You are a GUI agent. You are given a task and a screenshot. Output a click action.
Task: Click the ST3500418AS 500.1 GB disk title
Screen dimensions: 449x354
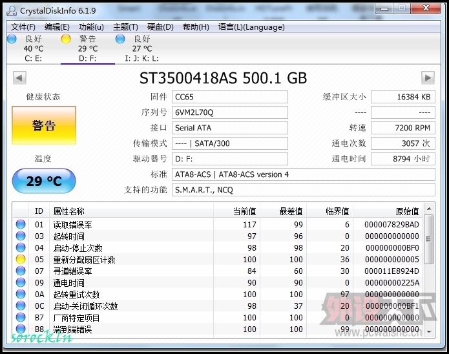[x=223, y=78]
